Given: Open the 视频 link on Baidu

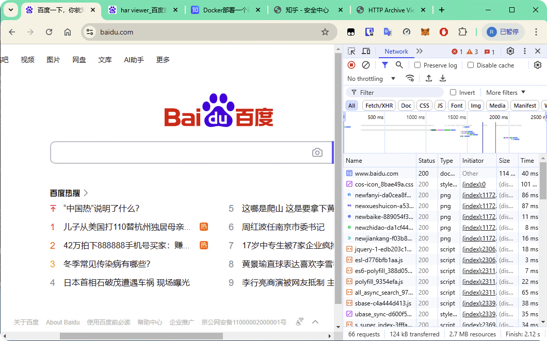Looking at the screenshot, I should tap(27, 60).
